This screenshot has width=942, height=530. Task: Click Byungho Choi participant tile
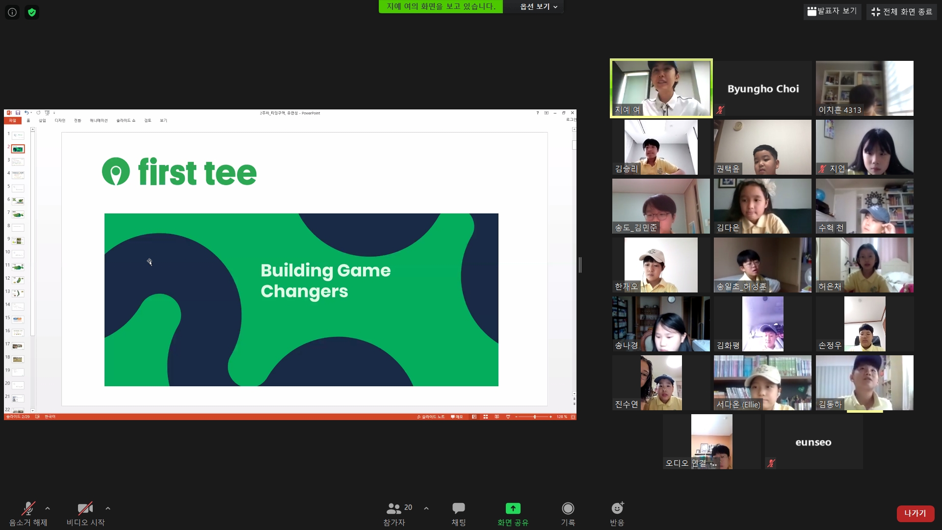point(762,88)
